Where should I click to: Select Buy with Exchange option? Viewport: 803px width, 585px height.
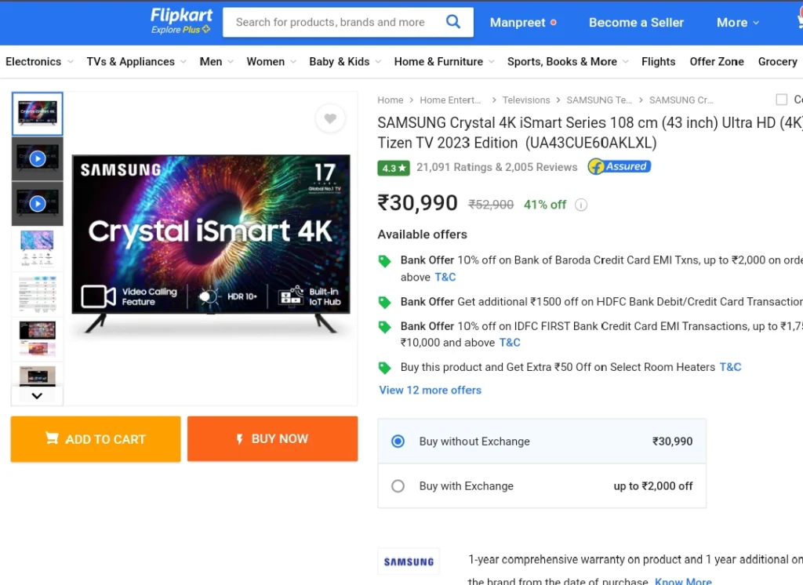pyautogui.click(x=542, y=485)
